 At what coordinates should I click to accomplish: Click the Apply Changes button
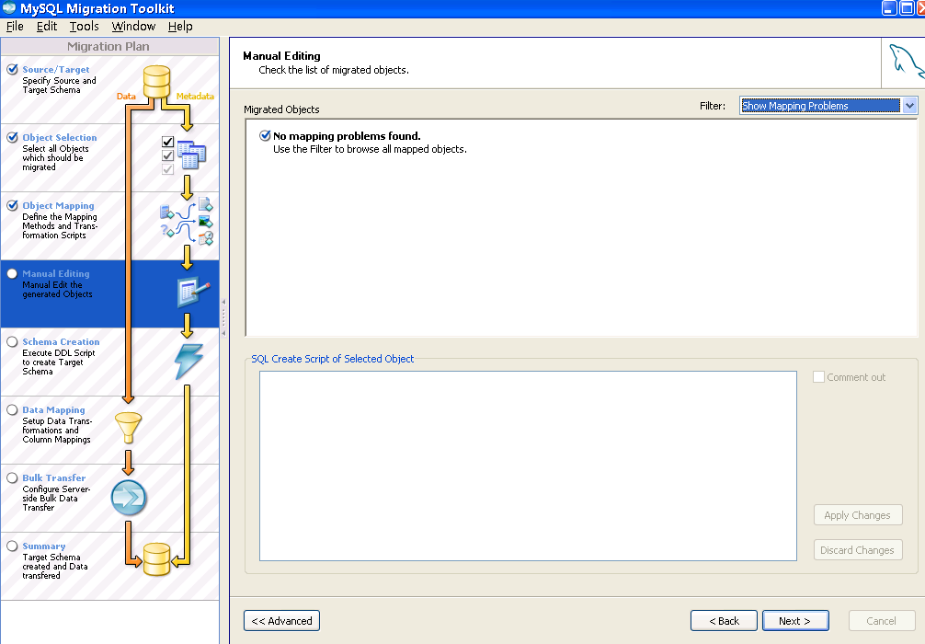(x=858, y=514)
